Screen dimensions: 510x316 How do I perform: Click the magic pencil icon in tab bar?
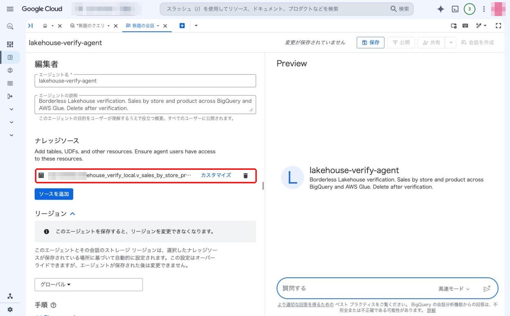click(x=479, y=26)
